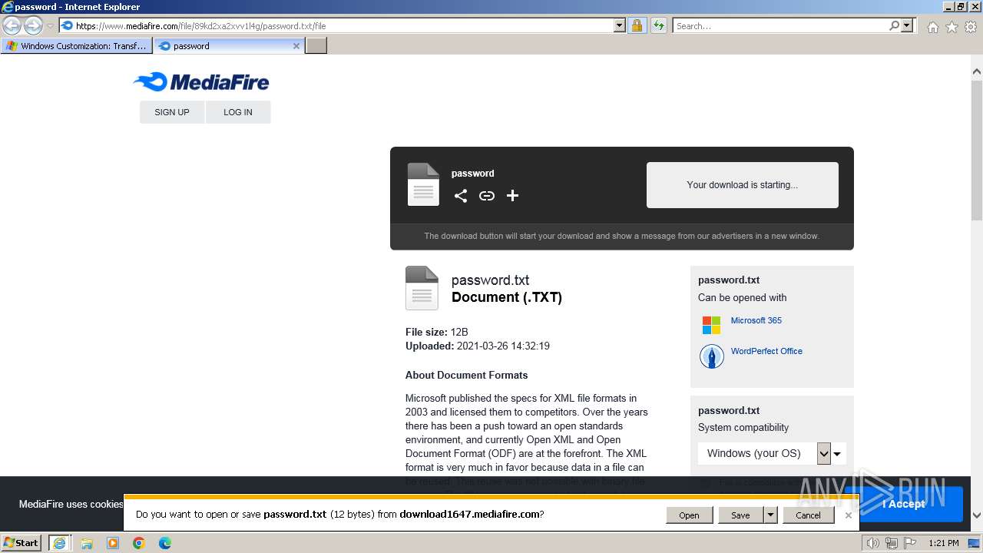Viewport: 983px width, 553px height.
Task: Click the search magnifier icon
Action: click(x=894, y=25)
